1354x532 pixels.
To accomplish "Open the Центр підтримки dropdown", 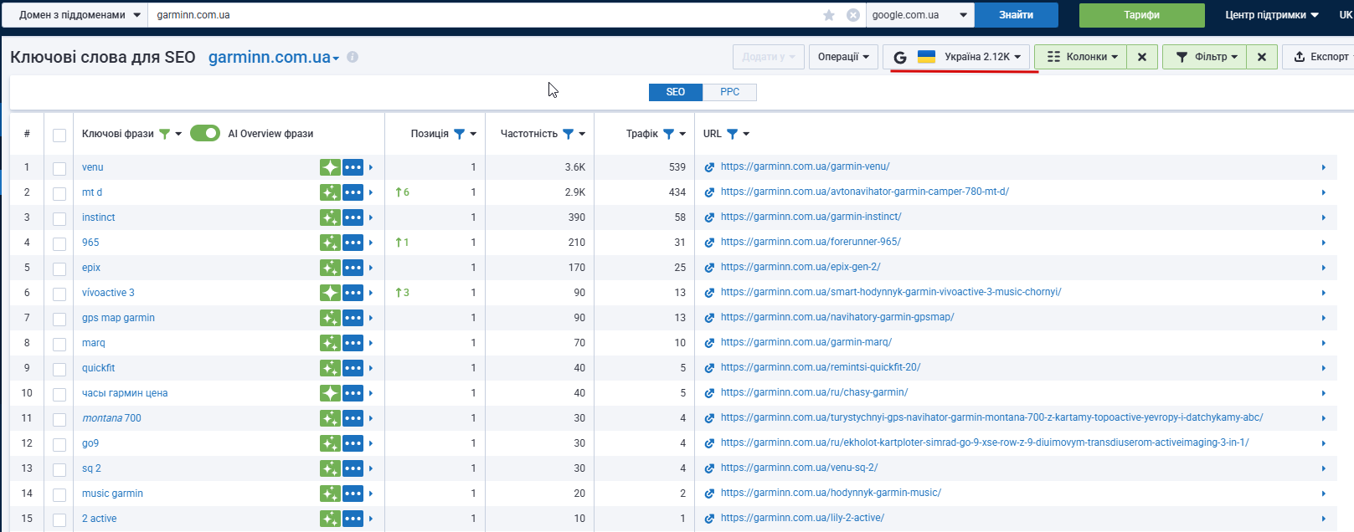I will 1271,15.
